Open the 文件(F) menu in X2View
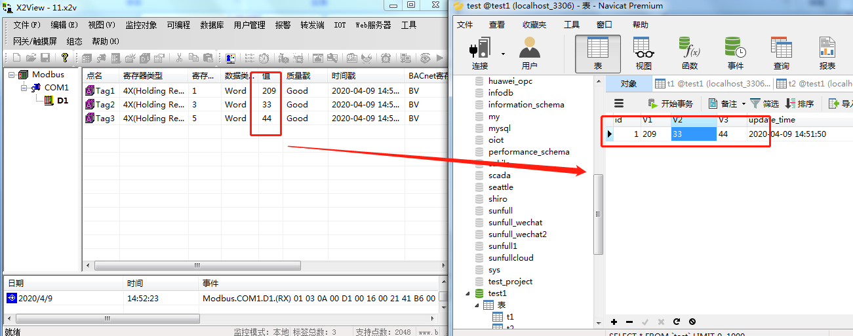 pyautogui.click(x=27, y=25)
